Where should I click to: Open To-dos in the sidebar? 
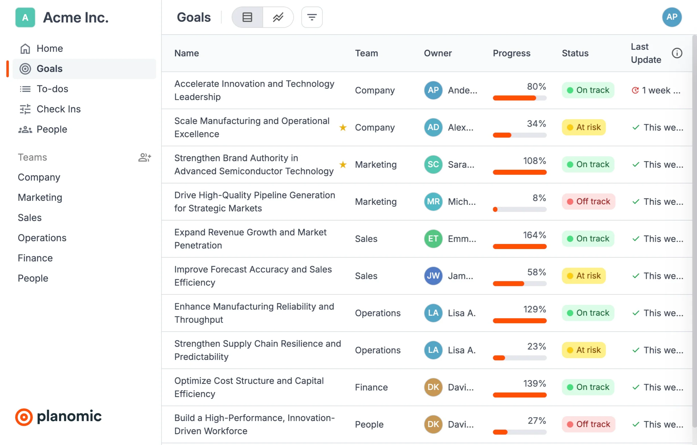pyautogui.click(x=52, y=89)
